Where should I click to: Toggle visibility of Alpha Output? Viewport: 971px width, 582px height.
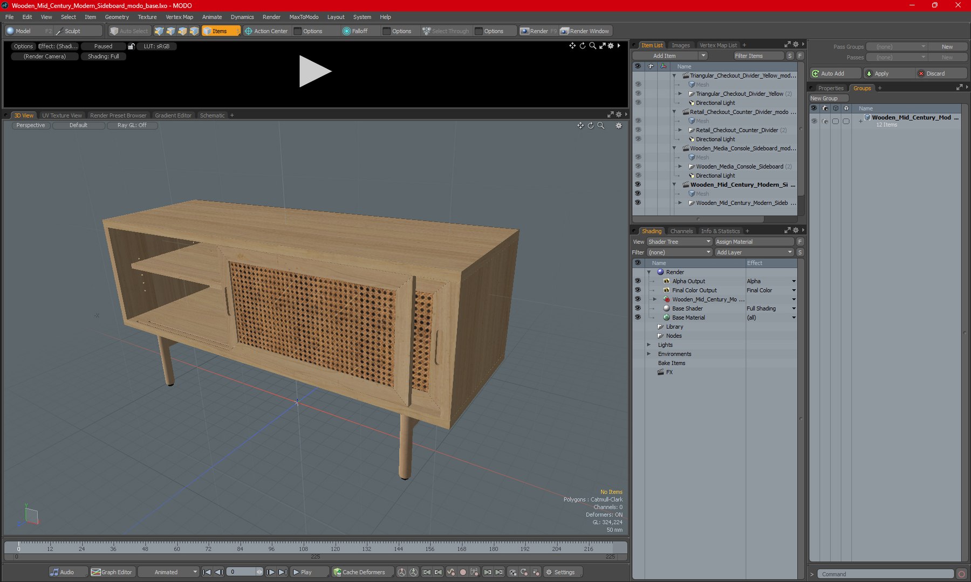(638, 281)
